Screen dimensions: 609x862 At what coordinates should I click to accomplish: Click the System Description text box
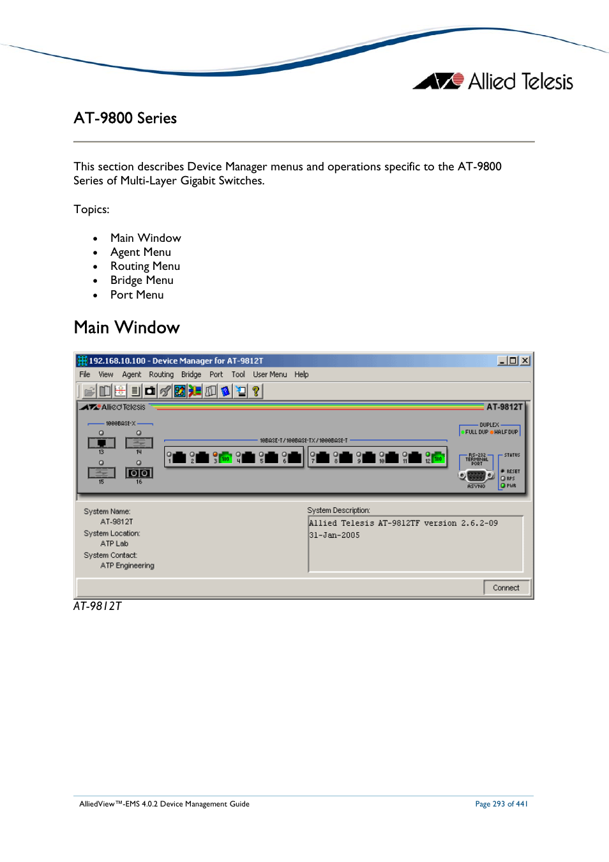click(x=416, y=544)
